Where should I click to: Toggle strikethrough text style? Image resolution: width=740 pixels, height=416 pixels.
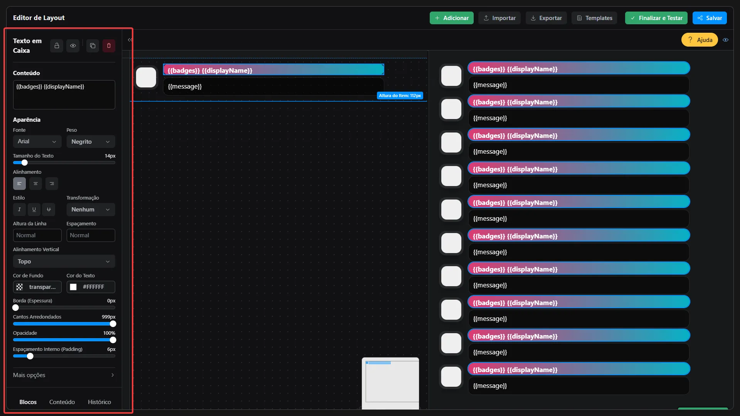coord(49,210)
